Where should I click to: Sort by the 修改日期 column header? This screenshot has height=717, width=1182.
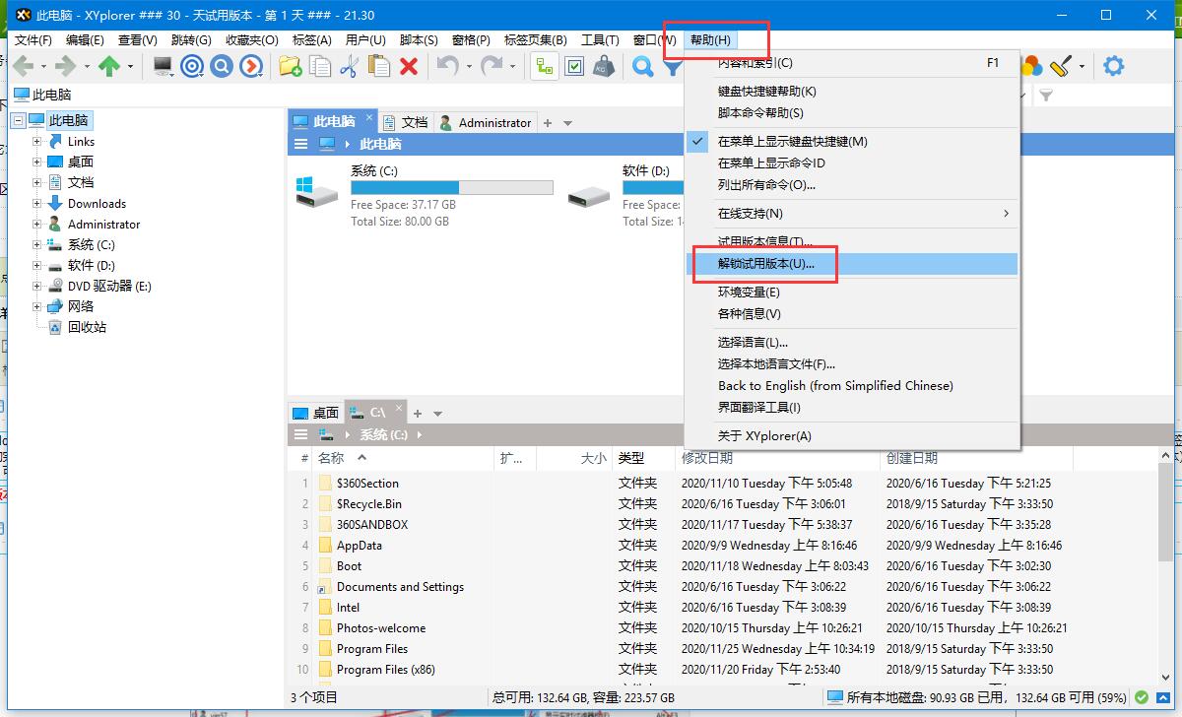(x=778, y=458)
